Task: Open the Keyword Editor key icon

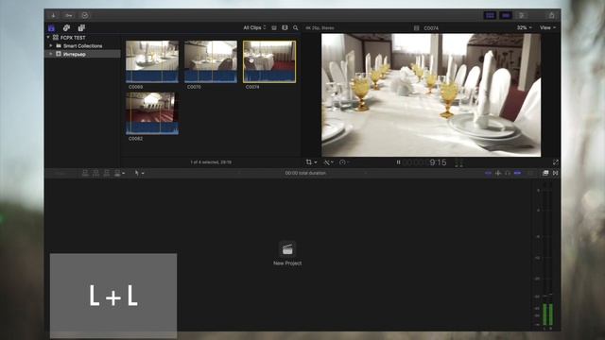Action: 69,15
